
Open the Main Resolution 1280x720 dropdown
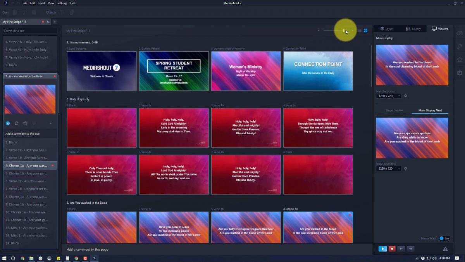[x=389, y=96]
